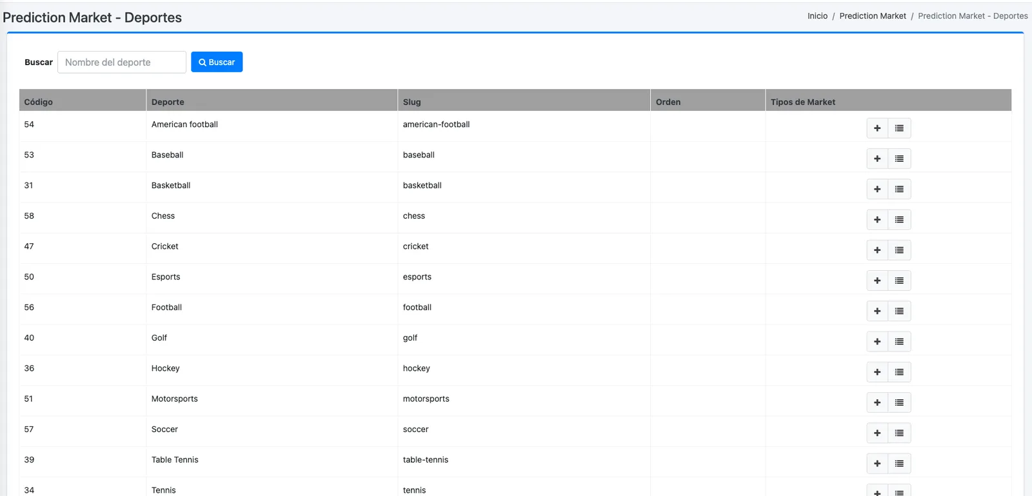The height and width of the screenshot is (496, 1032).
Task: Open the Prediction Market breadcrumb link
Action: click(x=873, y=16)
